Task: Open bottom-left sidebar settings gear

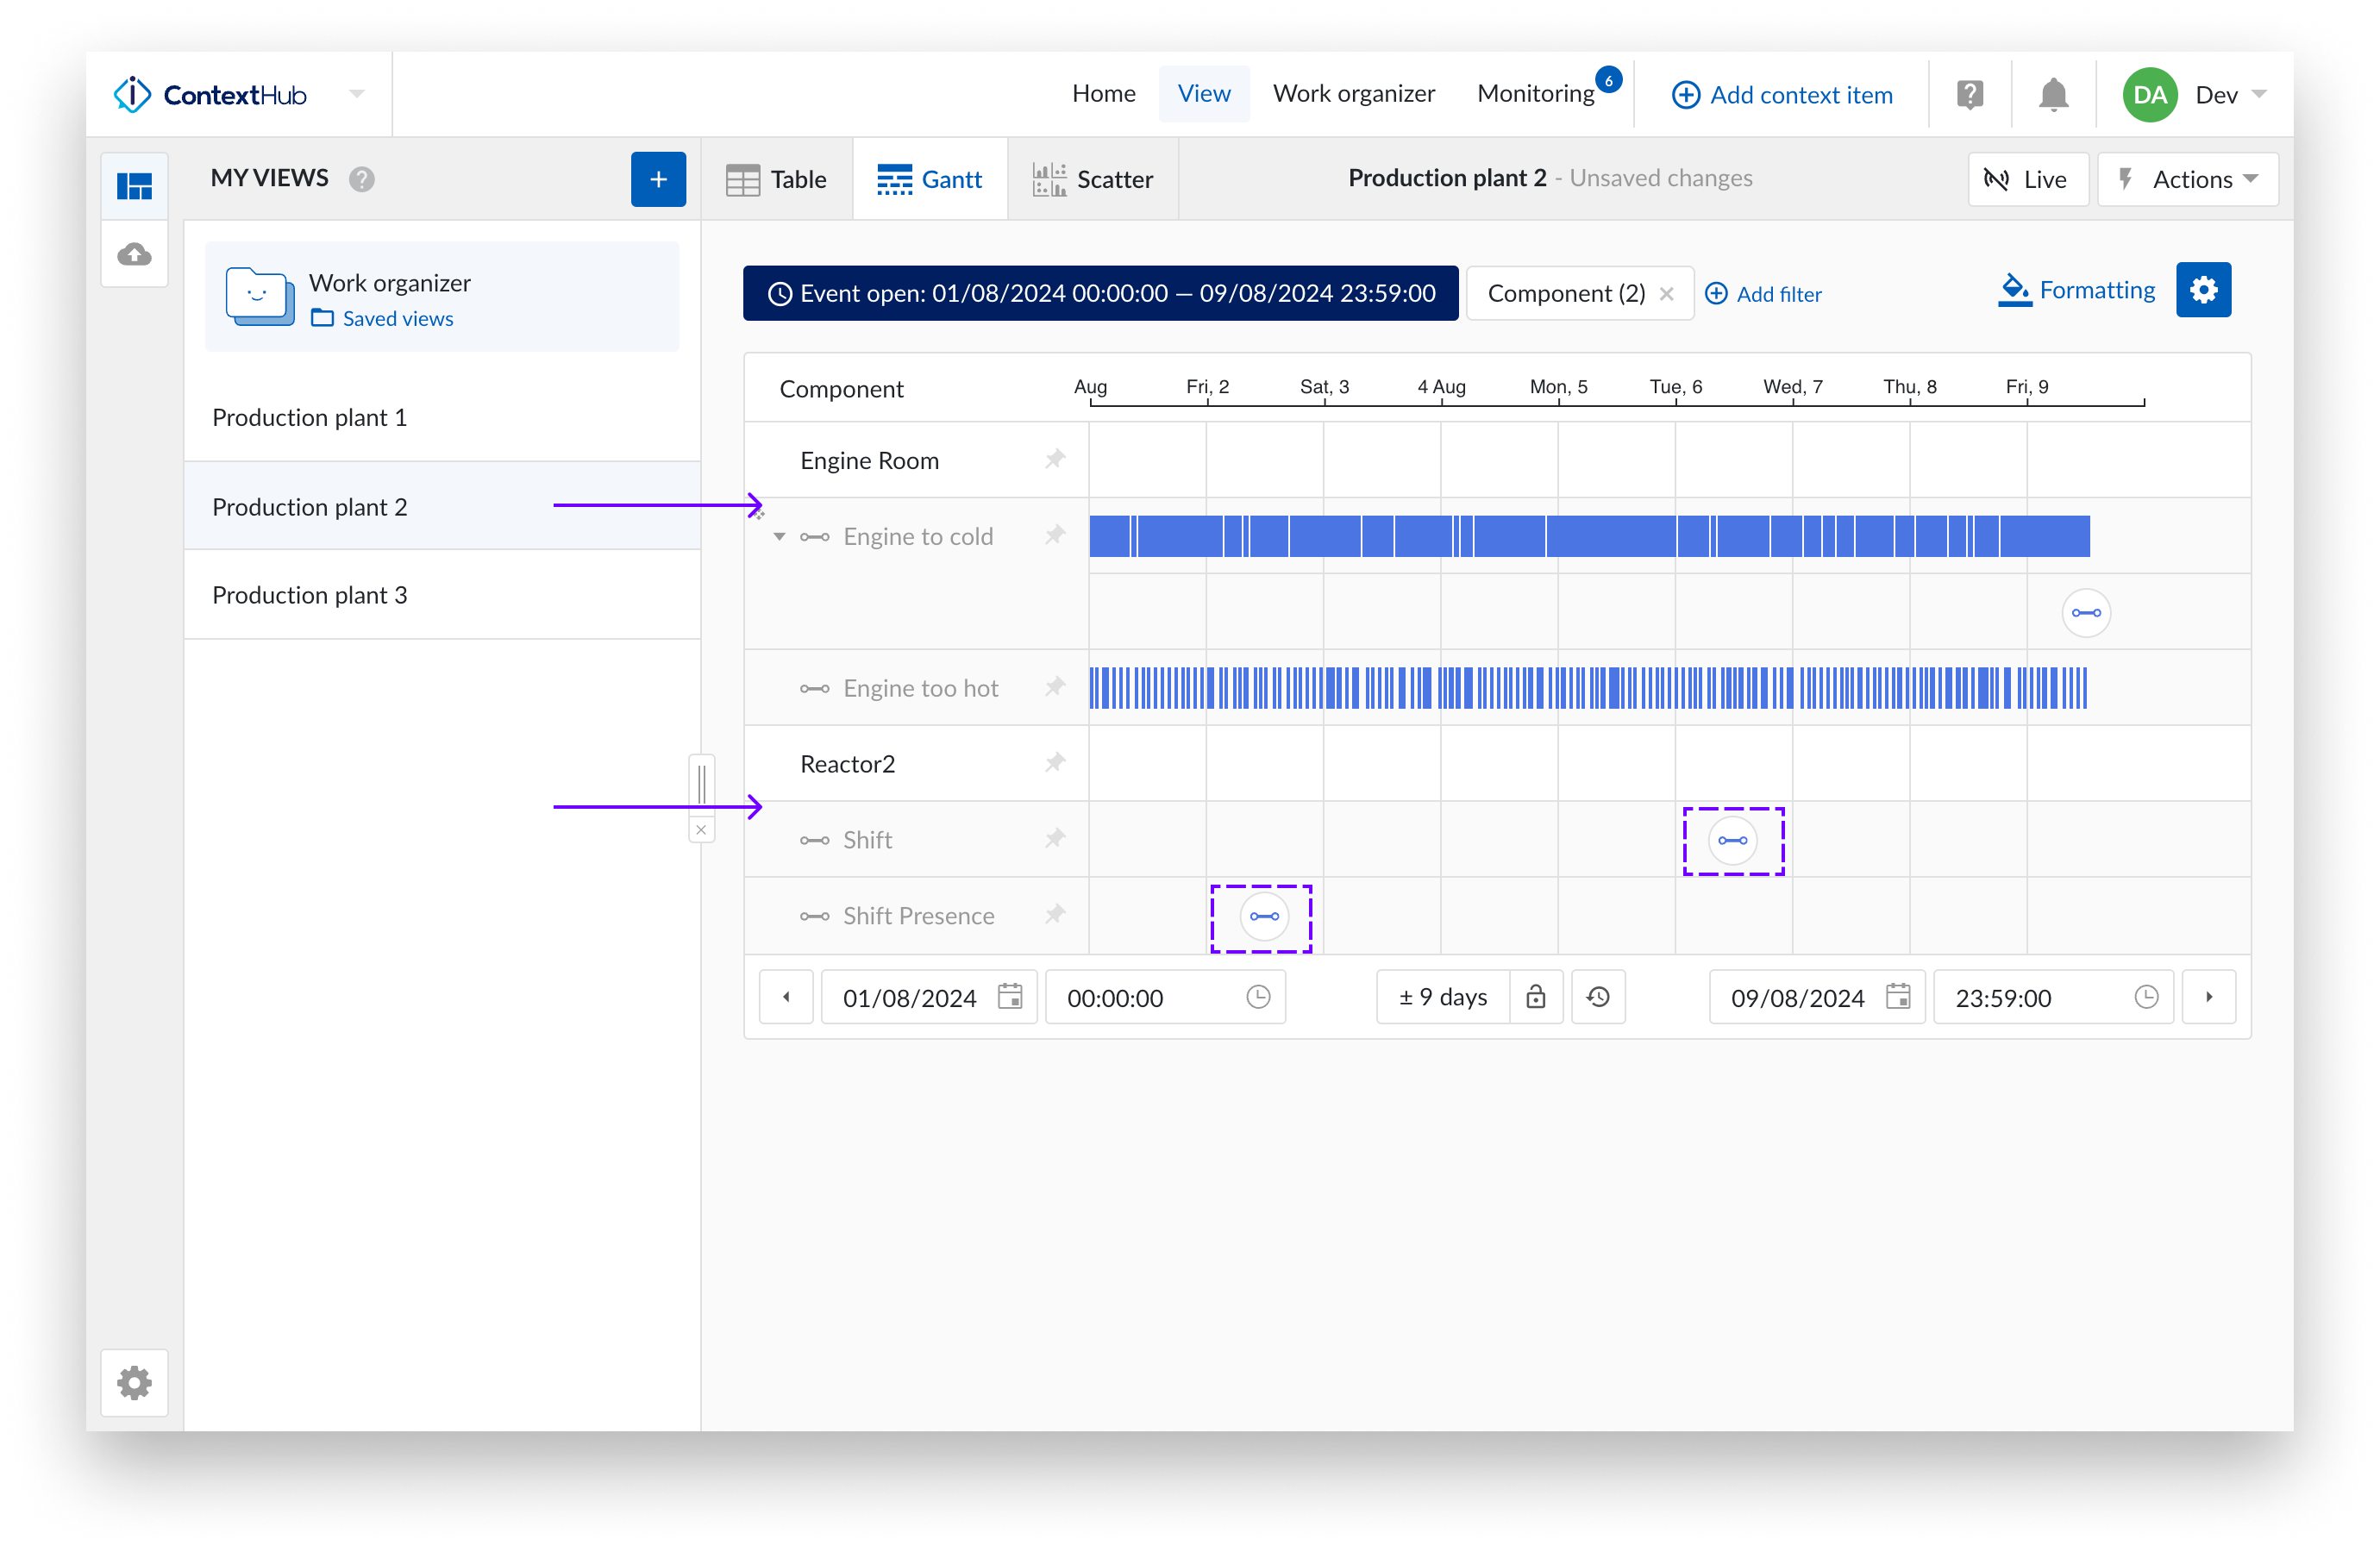Action: [x=135, y=1383]
